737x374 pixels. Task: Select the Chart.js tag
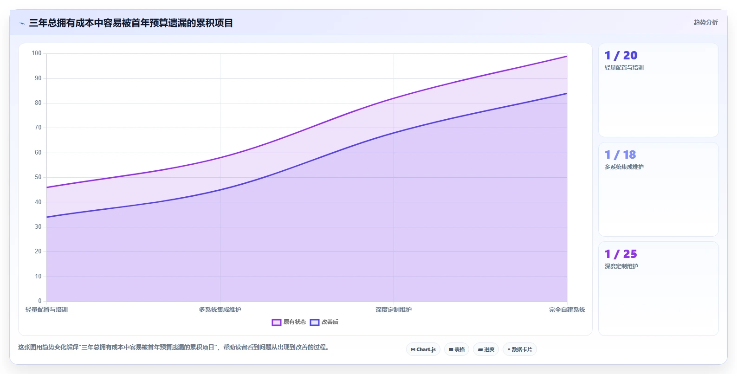(x=423, y=349)
